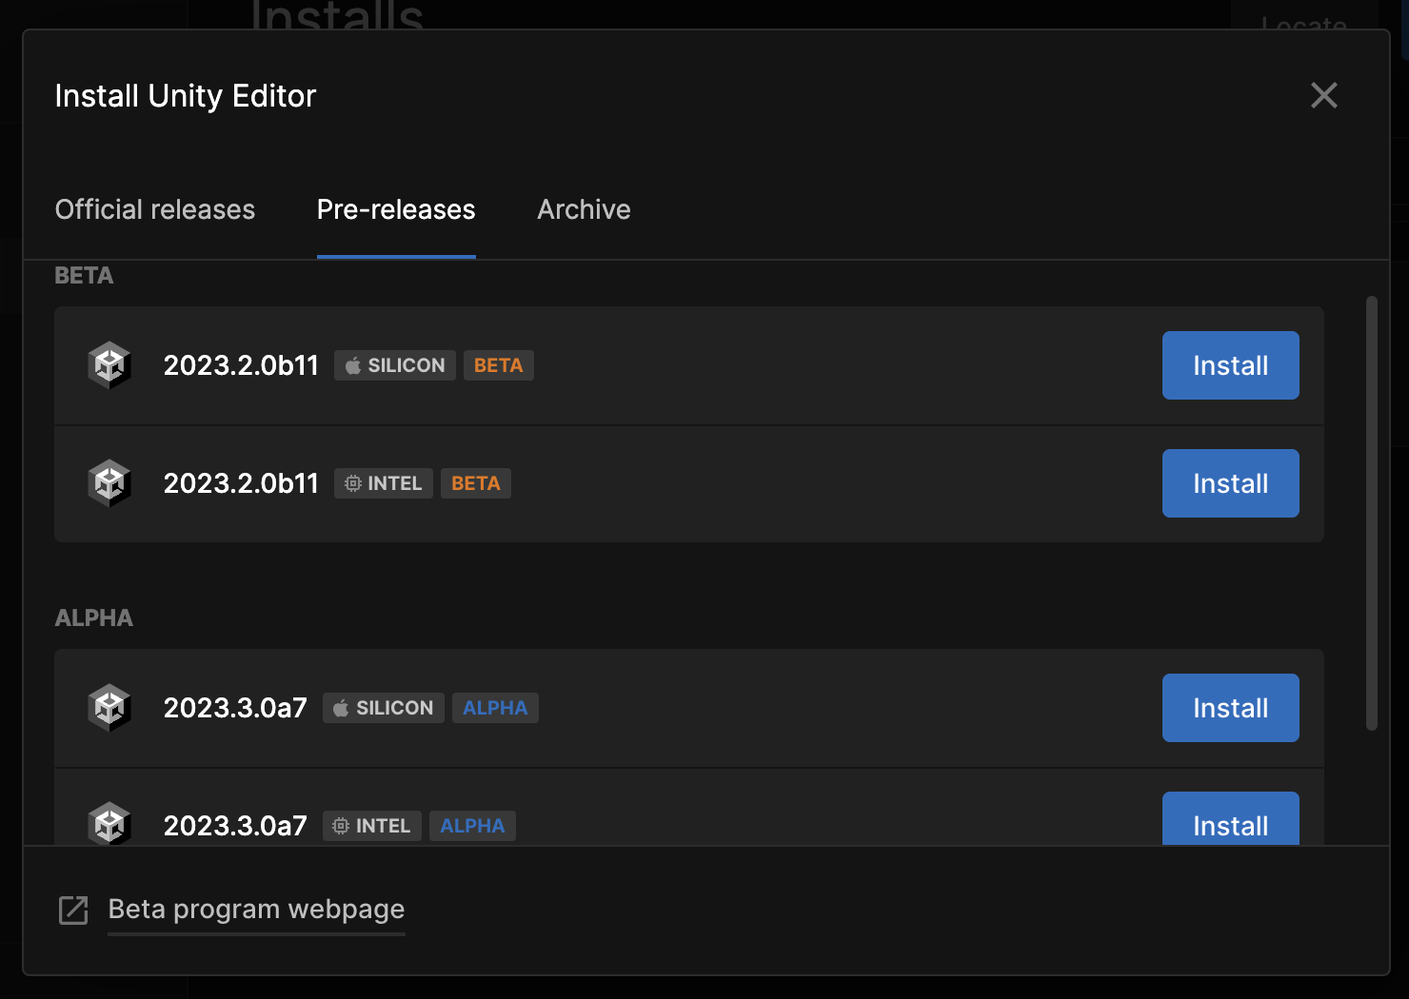Image resolution: width=1409 pixels, height=999 pixels.
Task: Click version text 2023.2.0b11 in Intel row
Action: pos(241,483)
